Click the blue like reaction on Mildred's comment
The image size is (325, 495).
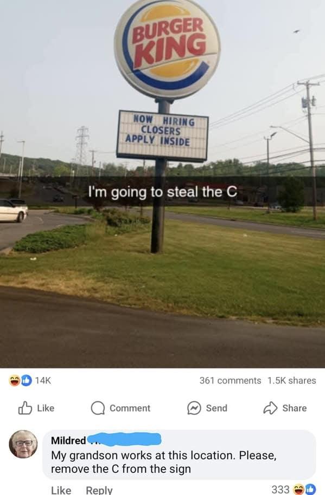coord(310,490)
